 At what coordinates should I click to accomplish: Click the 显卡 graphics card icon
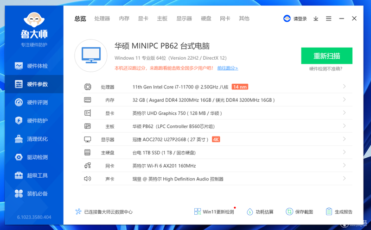[x=88, y=113]
